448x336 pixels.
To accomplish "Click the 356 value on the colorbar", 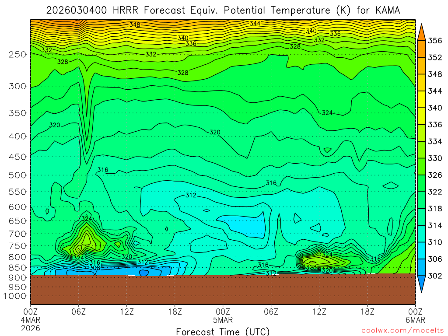I will click(435, 41).
